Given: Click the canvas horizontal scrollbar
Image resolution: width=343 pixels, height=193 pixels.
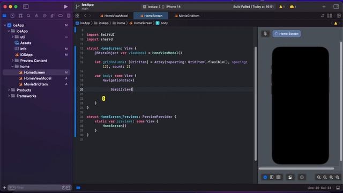Looking at the screenshot, I should 296,168.
